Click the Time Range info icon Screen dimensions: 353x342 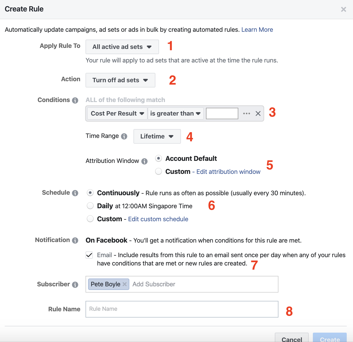point(124,136)
